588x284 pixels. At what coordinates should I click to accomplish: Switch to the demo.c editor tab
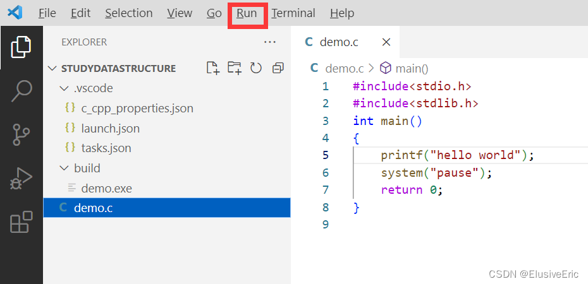(x=345, y=42)
